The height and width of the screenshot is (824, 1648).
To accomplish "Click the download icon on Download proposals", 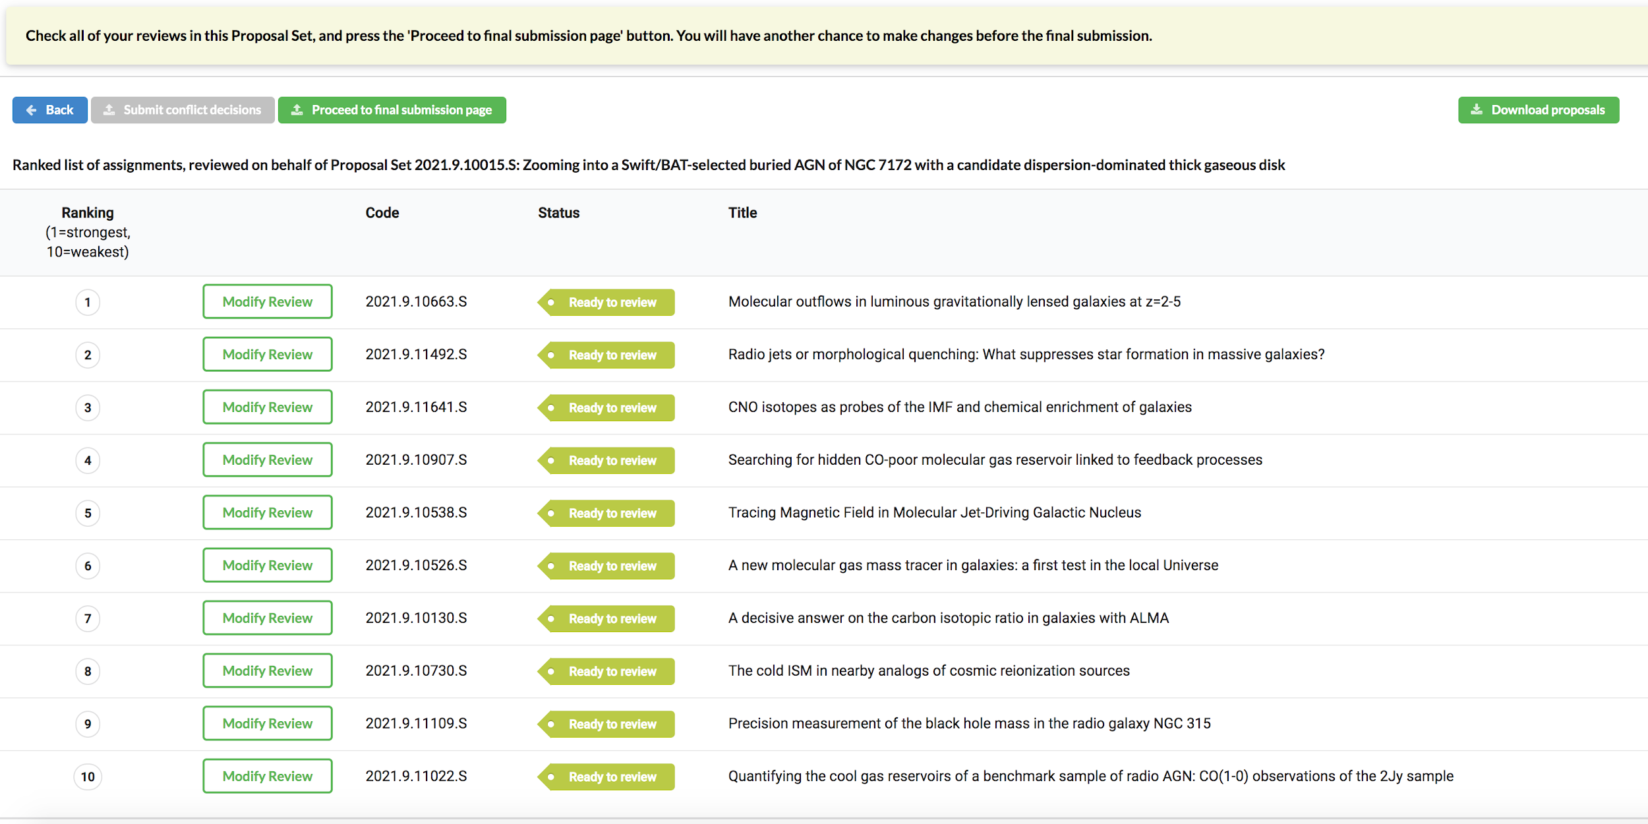I will coord(1477,110).
